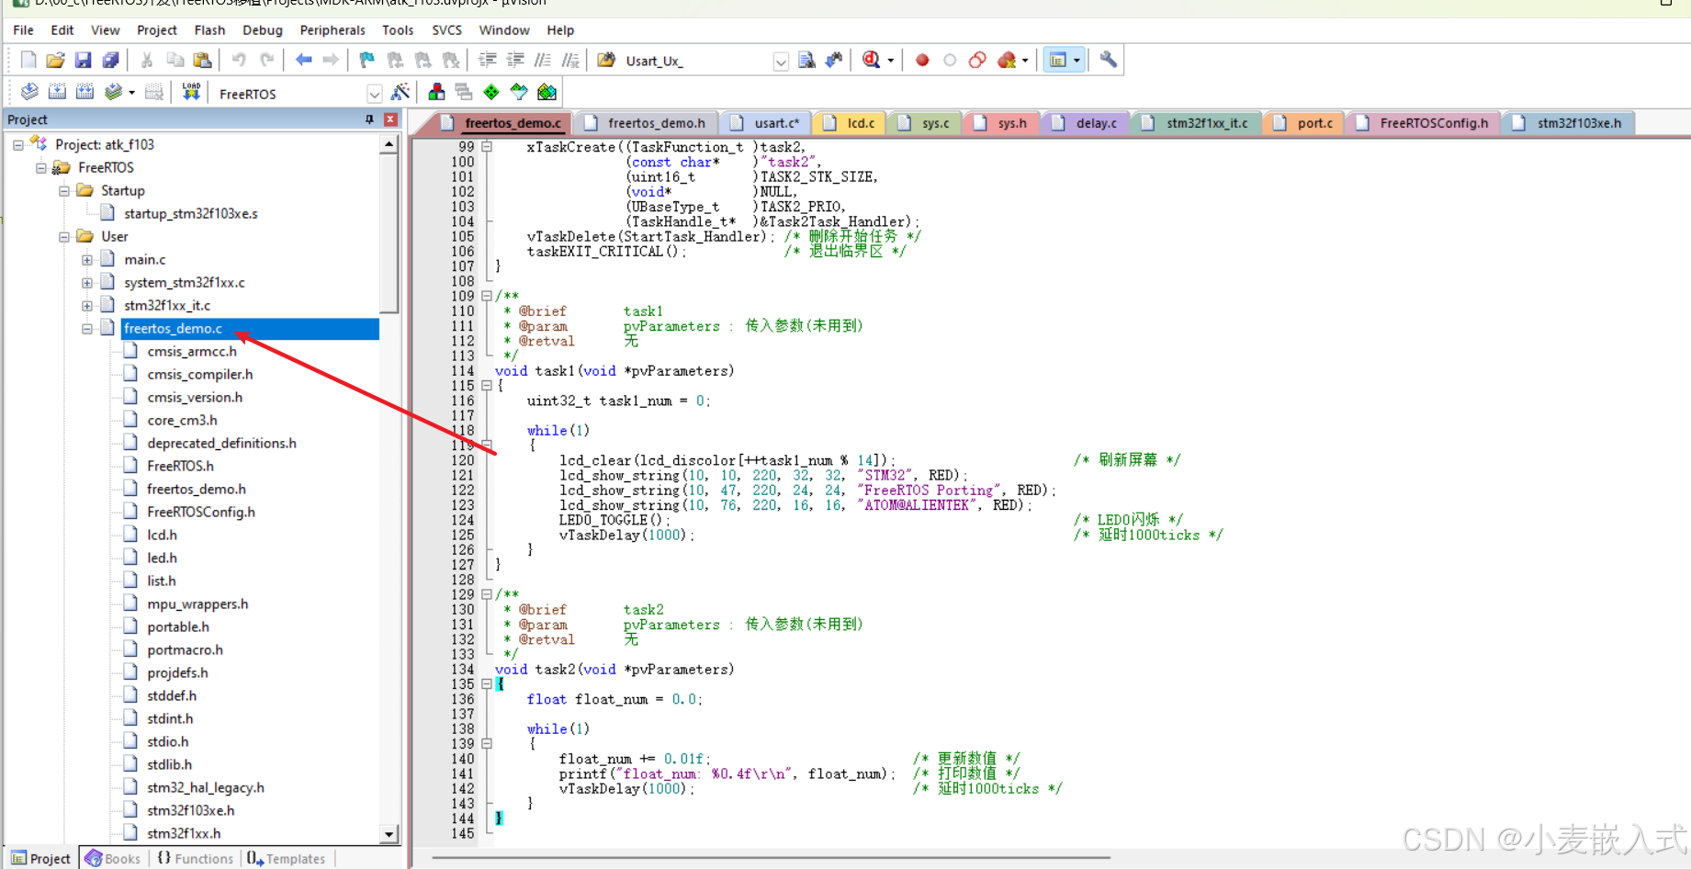The width and height of the screenshot is (1691, 869).
Task: Open Configuration with the wrench icon
Action: pos(1107,59)
